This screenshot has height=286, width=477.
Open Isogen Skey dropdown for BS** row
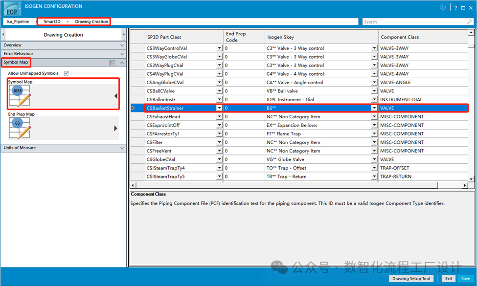pyautogui.click(x=374, y=108)
